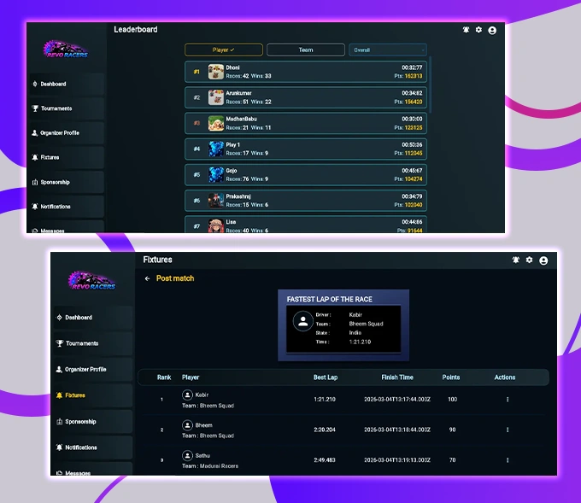This screenshot has width=581, height=503.
Task: Select the Player leaderboard toggle
Action: 223,50
